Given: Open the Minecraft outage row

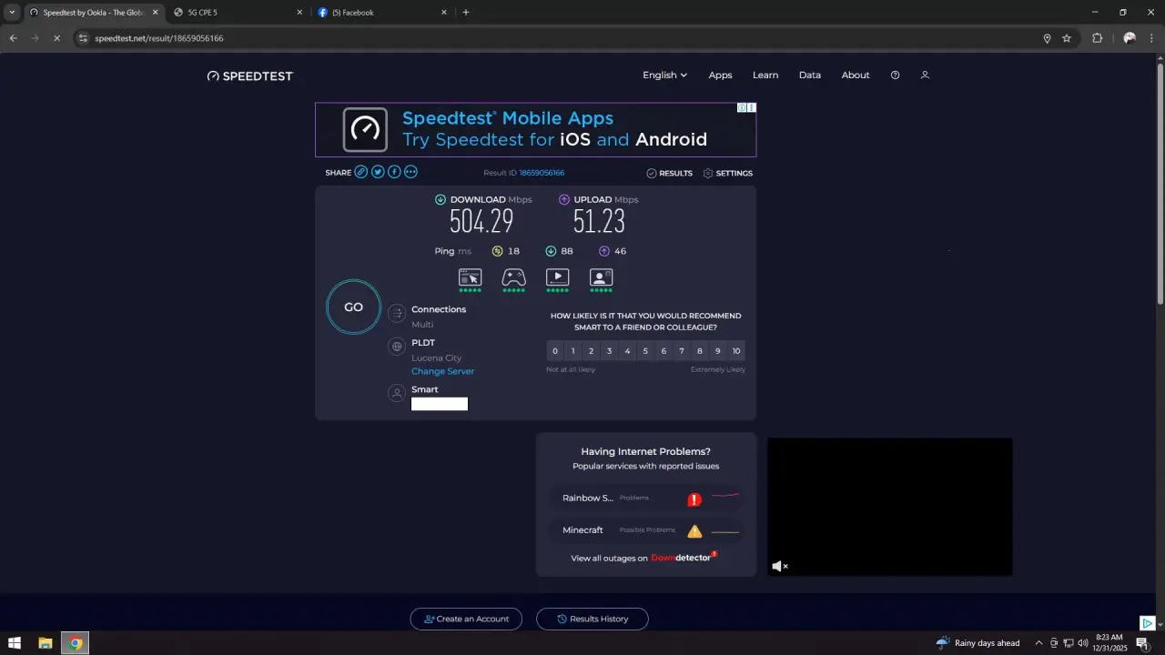Looking at the screenshot, I should tap(645, 530).
